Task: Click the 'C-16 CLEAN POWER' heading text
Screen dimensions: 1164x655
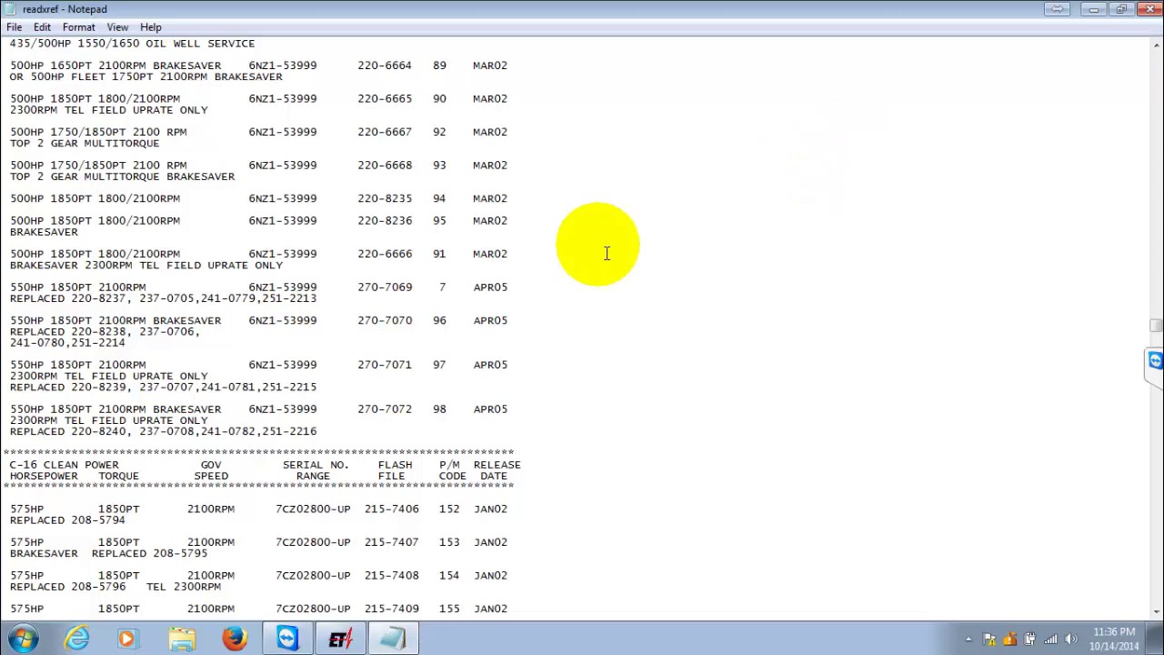Action: pyautogui.click(x=65, y=465)
